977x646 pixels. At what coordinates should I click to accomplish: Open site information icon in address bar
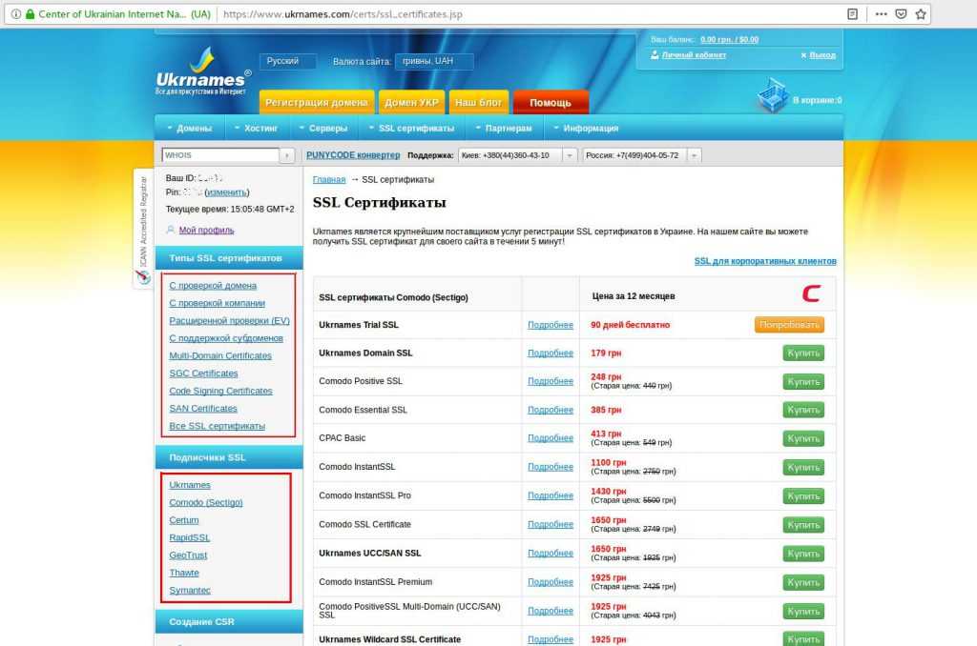click(15, 13)
